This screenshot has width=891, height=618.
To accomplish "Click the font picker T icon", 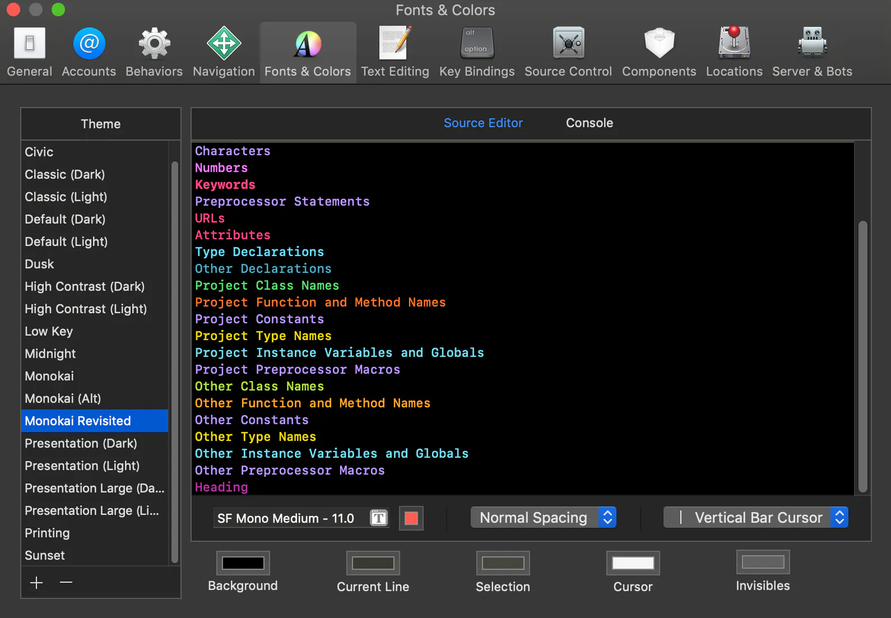I will pos(379,518).
